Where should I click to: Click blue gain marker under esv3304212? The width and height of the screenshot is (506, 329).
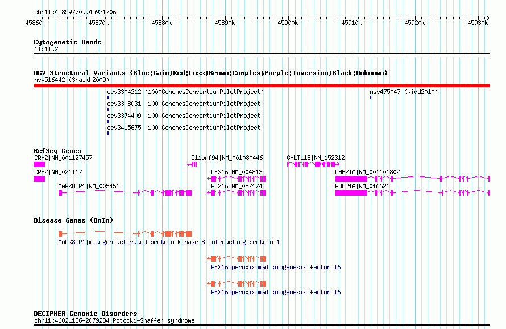pos(108,97)
